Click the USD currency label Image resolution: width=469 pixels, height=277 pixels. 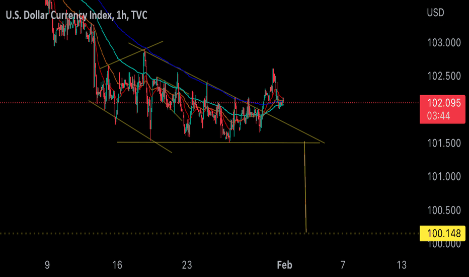[x=435, y=13]
